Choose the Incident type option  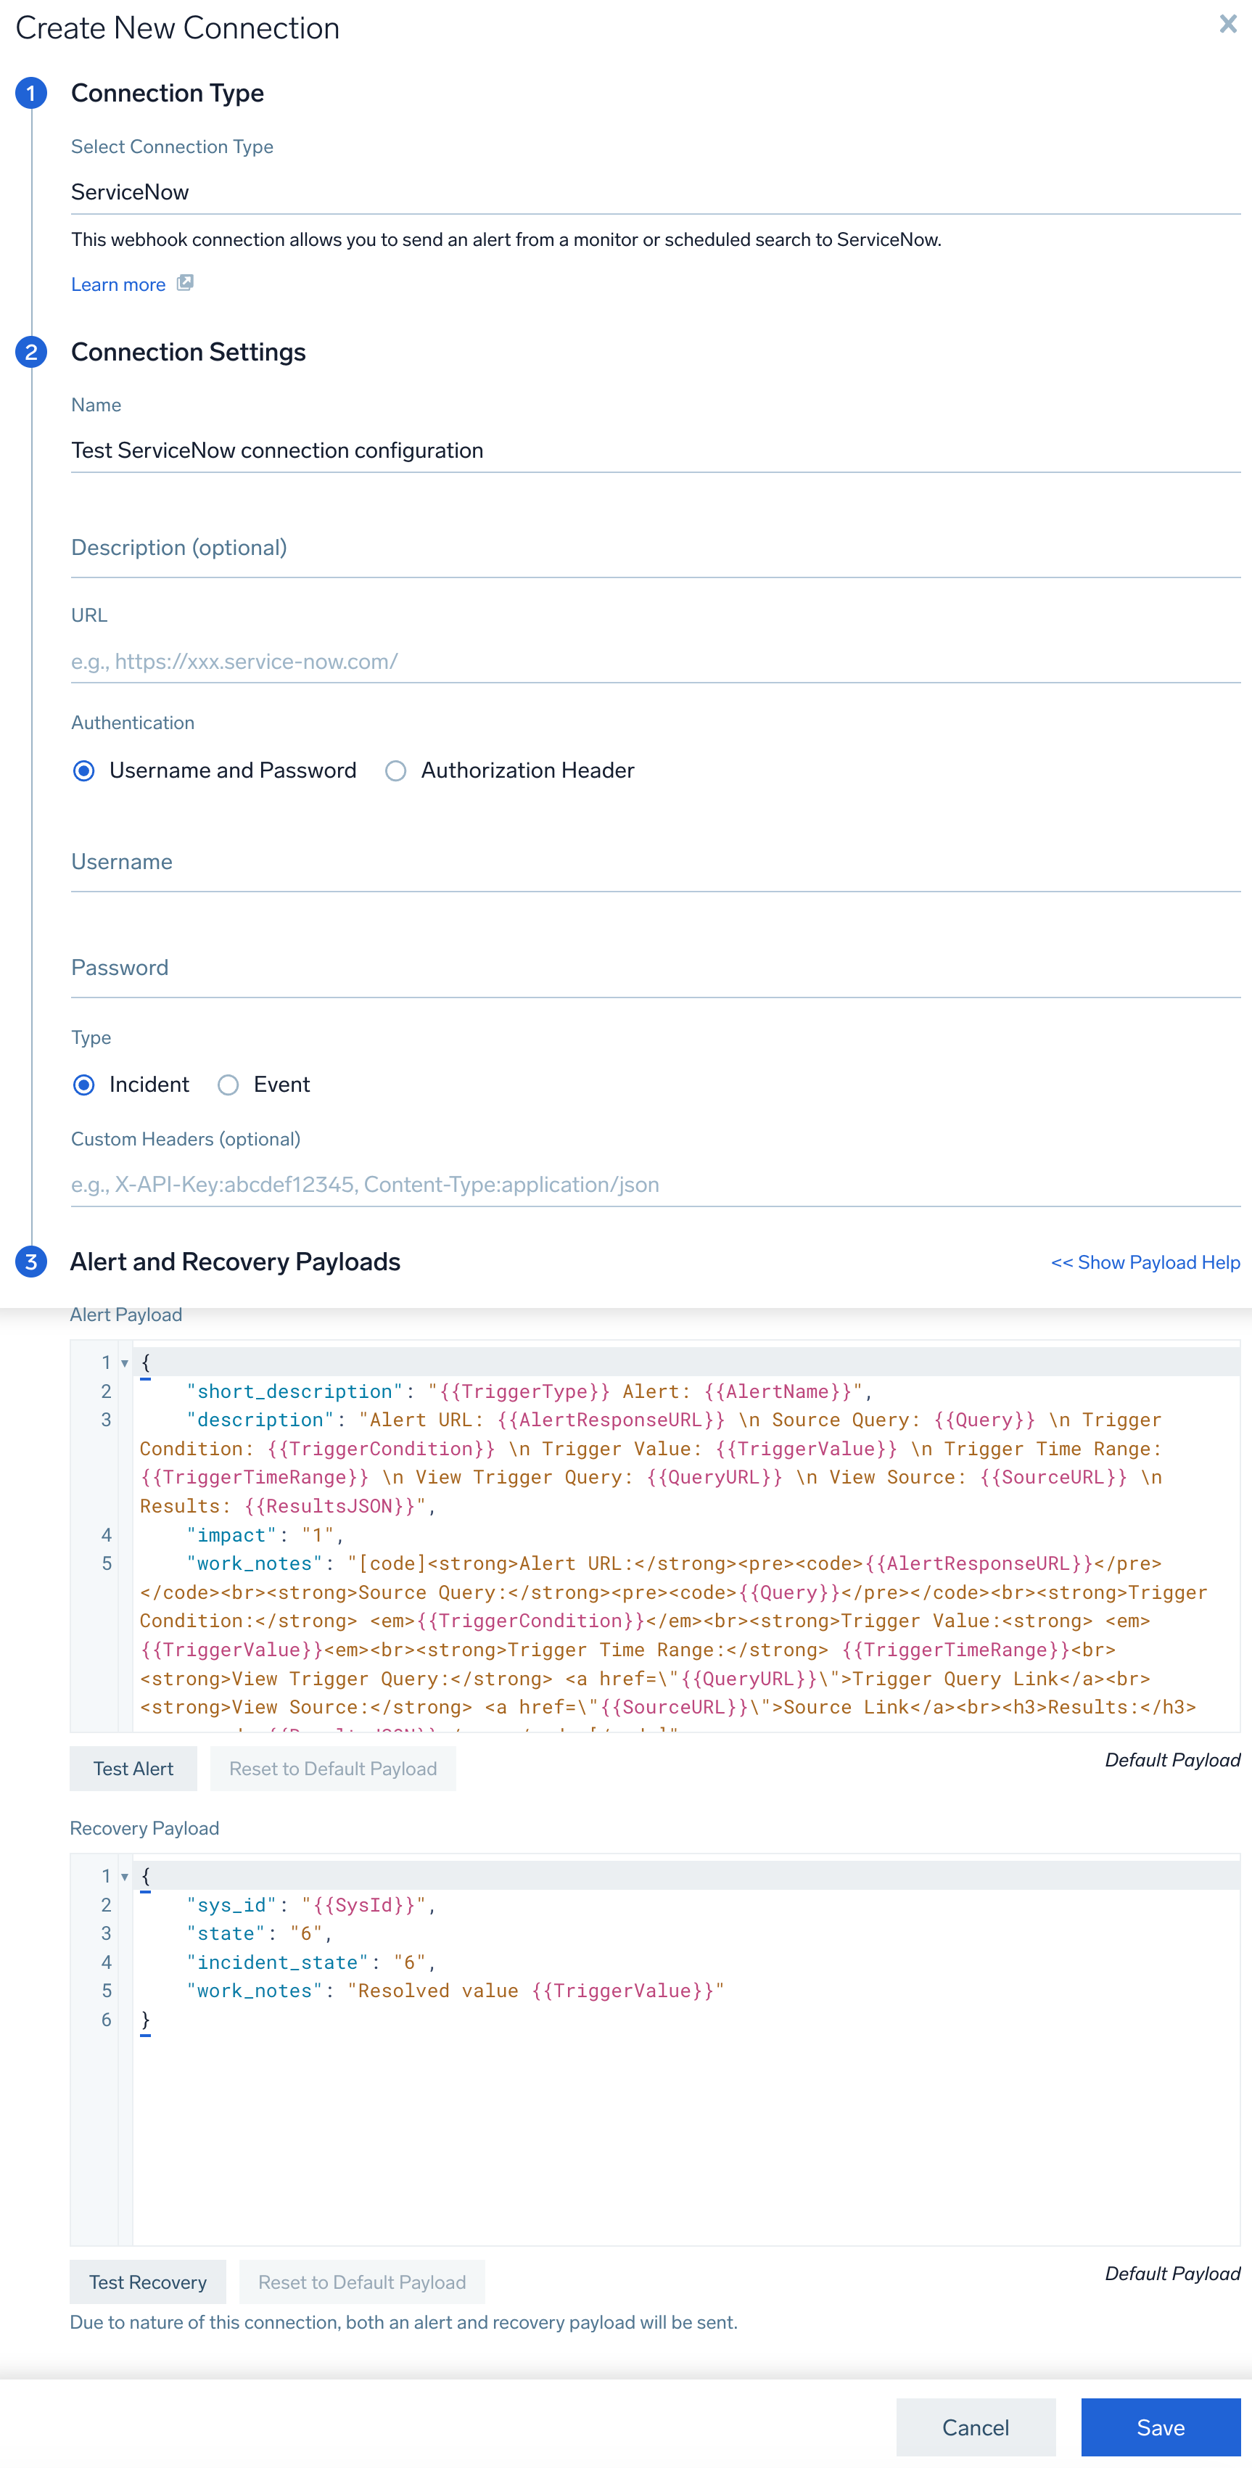tap(84, 1085)
